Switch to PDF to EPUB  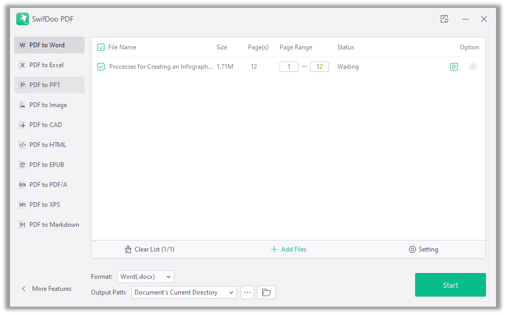49,165
